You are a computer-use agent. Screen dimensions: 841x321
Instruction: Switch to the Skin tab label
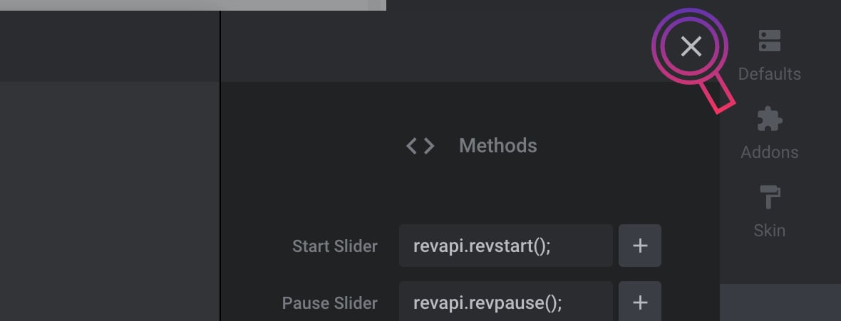coord(769,231)
